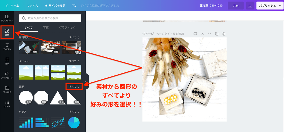Add a comment to page 19
The width and height of the screenshot is (284, 132).
point(195,34)
